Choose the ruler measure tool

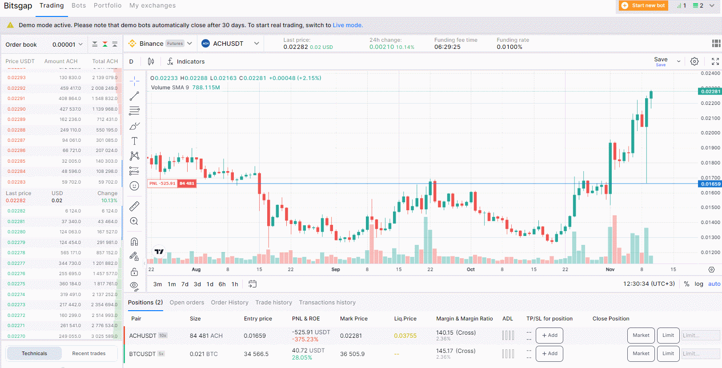click(134, 206)
